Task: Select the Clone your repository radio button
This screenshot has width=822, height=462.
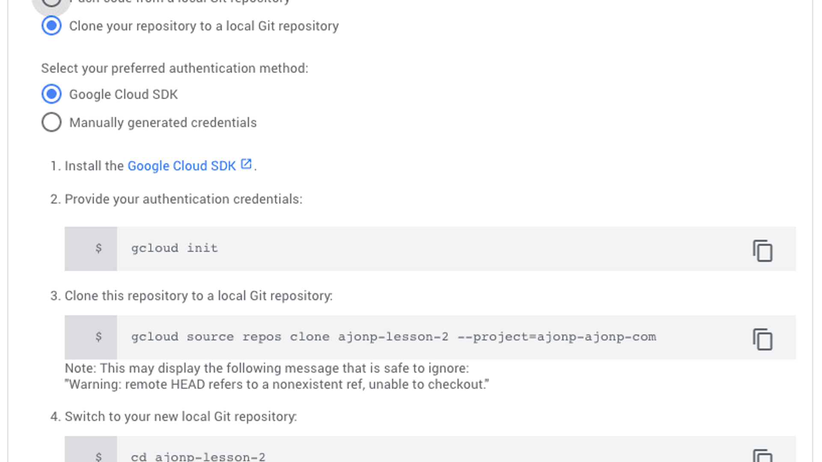Action: [51, 26]
